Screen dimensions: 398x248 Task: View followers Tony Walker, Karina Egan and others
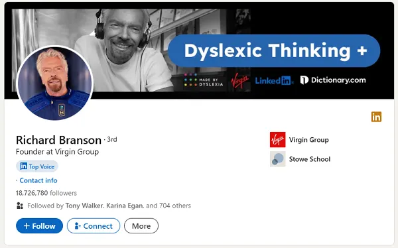pyautogui.click(x=109, y=206)
